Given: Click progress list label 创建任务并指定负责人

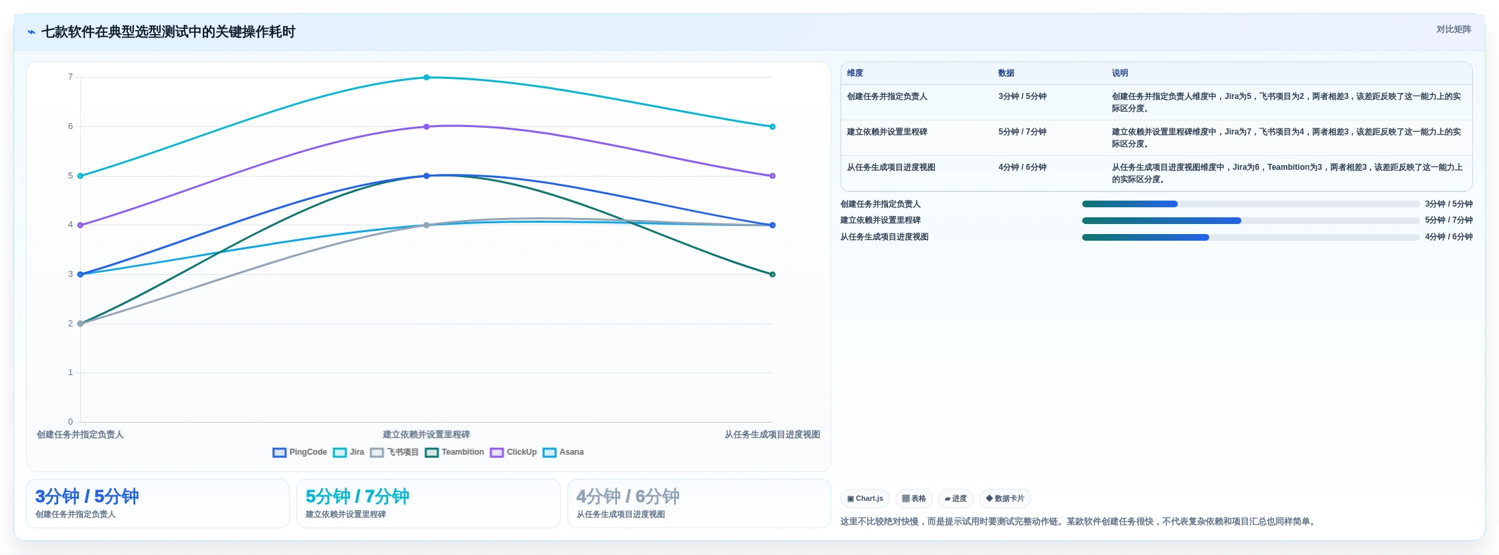Looking at the screenshot, I should click(x=880, y=204).
